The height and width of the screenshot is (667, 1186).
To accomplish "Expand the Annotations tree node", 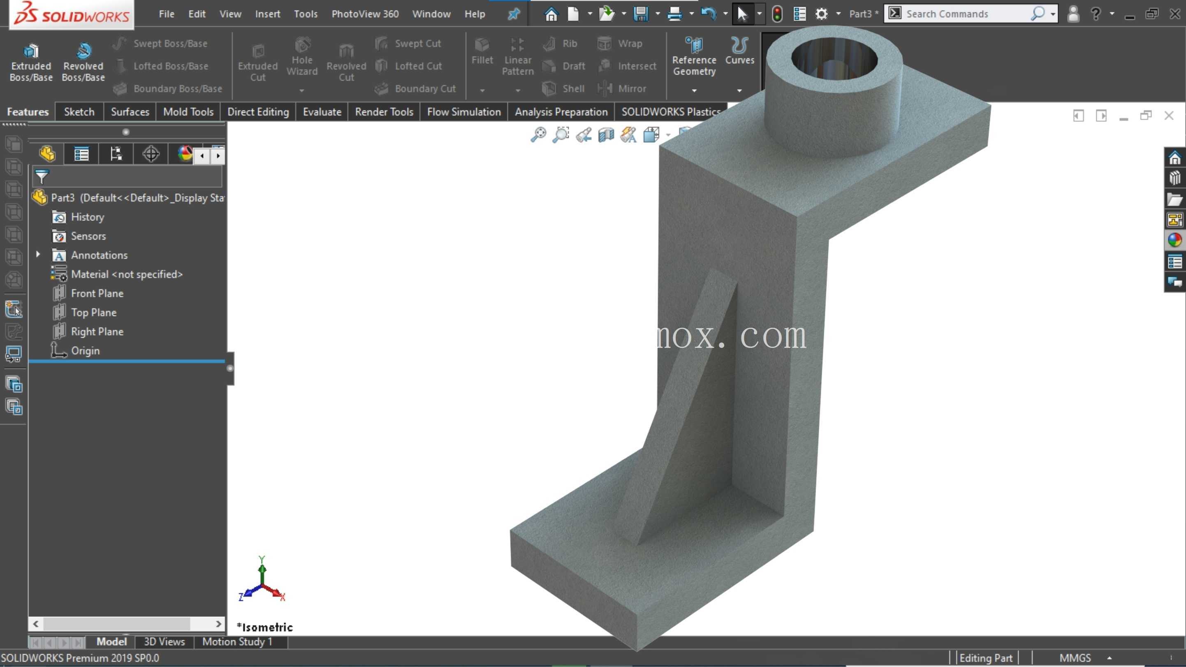I will pyautogui.click(x=38, y=254).
